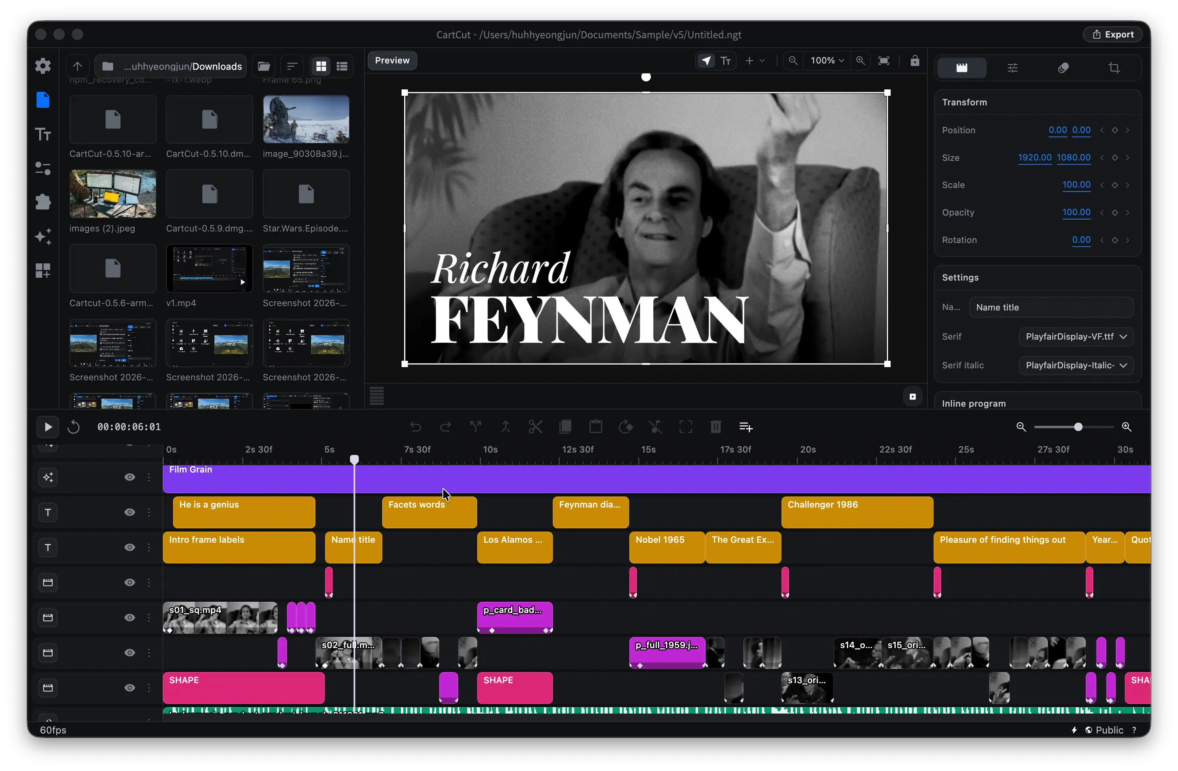1178x771 pixels.
Task: Select the pointer tool in preview toolbar
Action: 706,60
